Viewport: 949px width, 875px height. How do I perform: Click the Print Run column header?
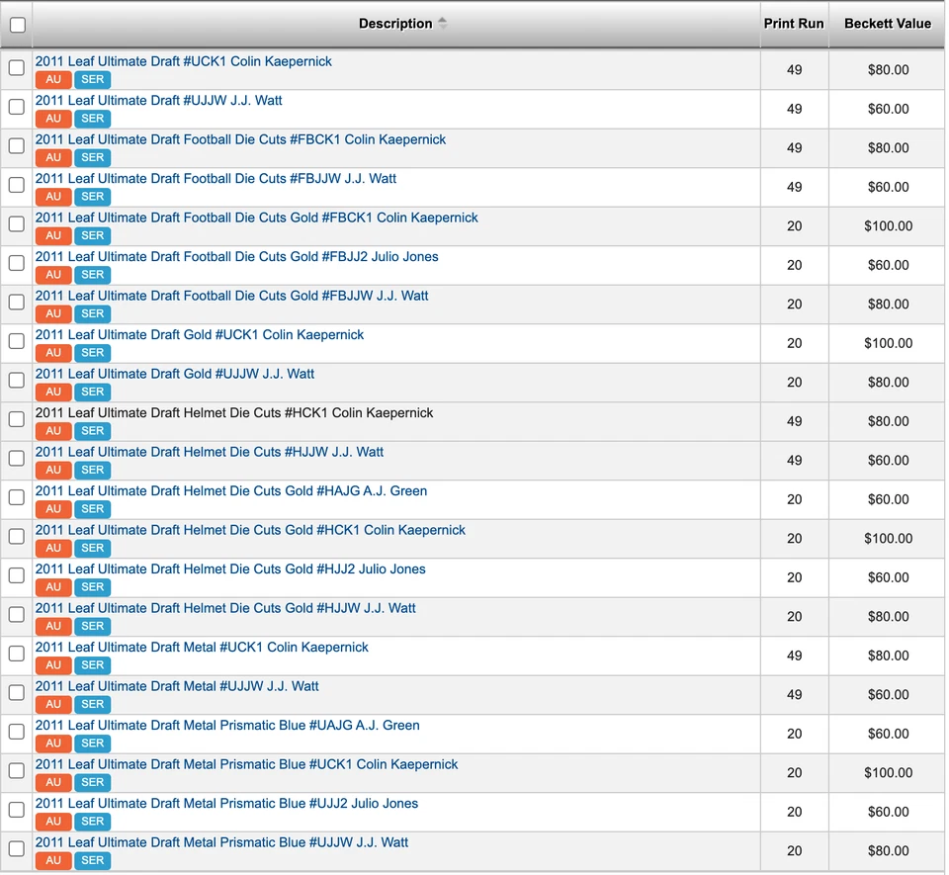tap(794, 24)
